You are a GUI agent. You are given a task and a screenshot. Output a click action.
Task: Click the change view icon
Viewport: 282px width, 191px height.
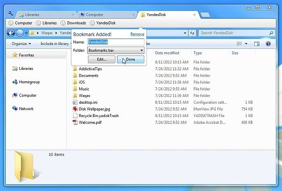(239, 44)
